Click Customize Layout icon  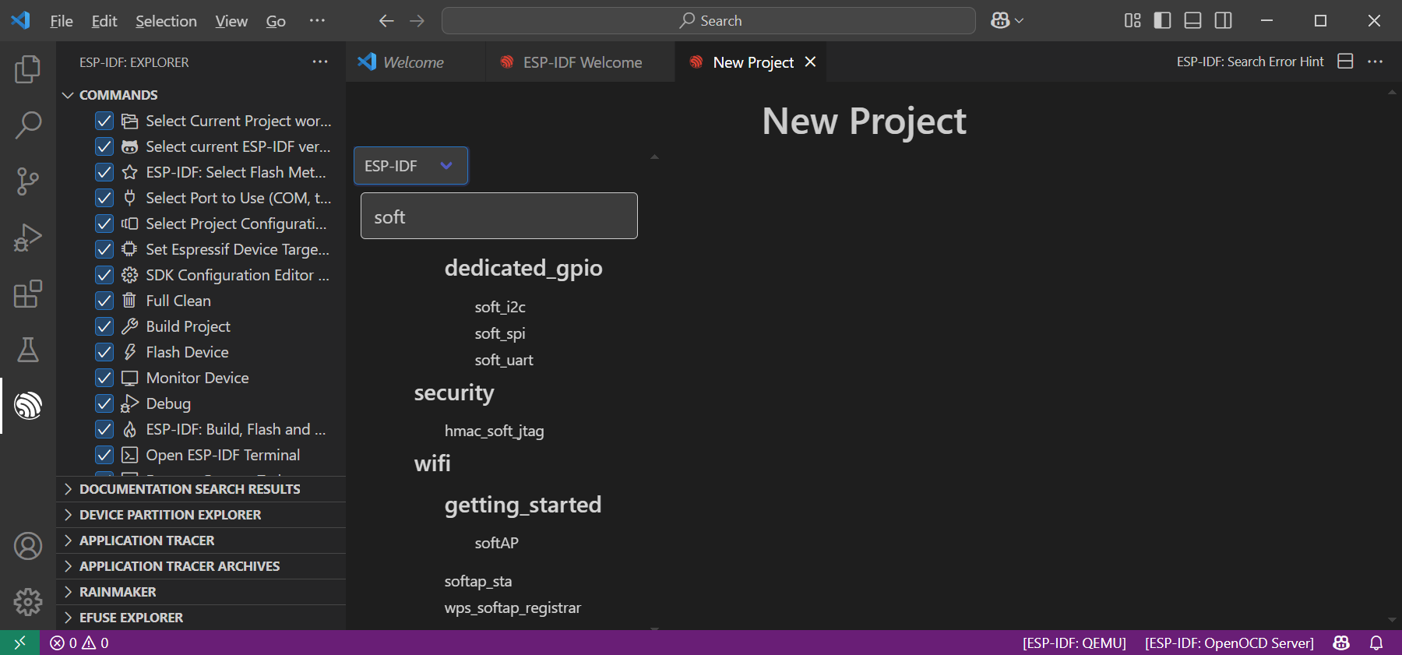click(1133, 21)
